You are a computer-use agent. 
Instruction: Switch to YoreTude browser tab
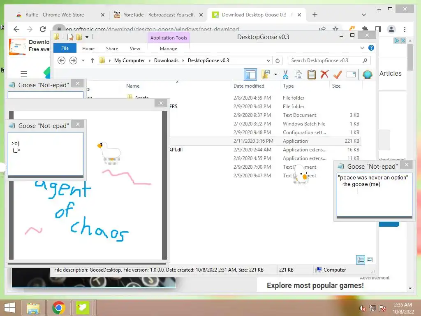(x=158, y=15)
